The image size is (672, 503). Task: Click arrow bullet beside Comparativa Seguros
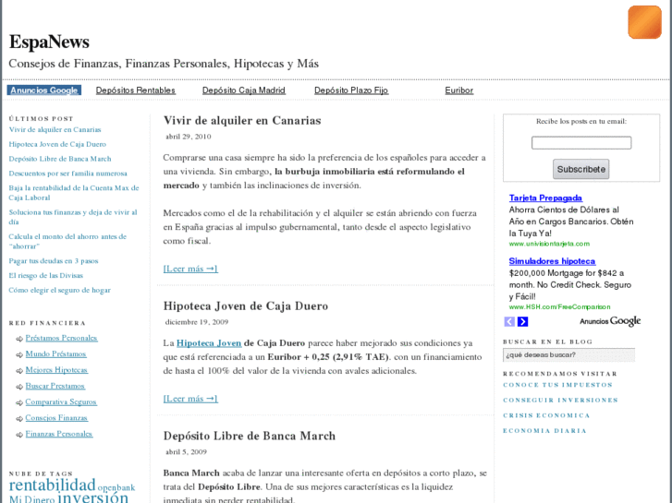(19, 402)
